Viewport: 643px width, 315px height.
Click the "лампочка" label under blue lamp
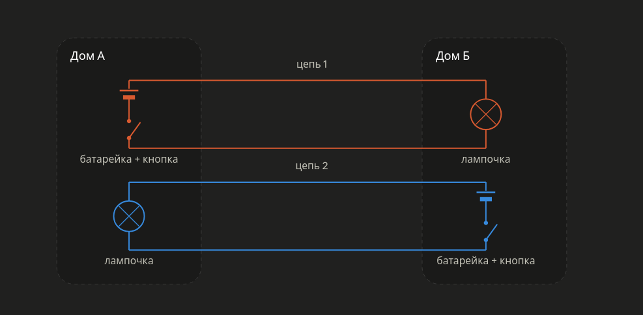(129, 260)
